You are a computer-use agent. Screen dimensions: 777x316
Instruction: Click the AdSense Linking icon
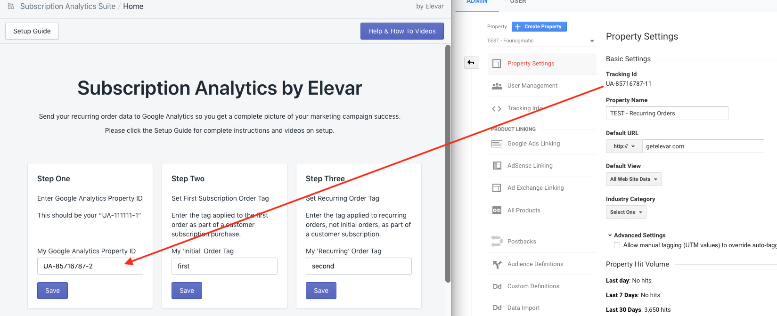tap(497, 166)
